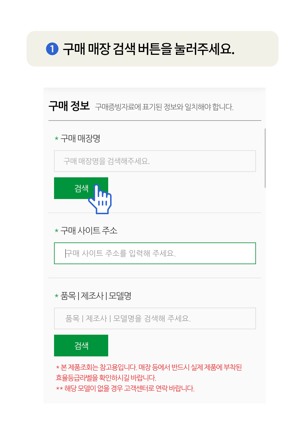The width and height of the screenshot is (305, 436).
Task: Click 검색 button under model name field
Action: (x=81, y=345)
